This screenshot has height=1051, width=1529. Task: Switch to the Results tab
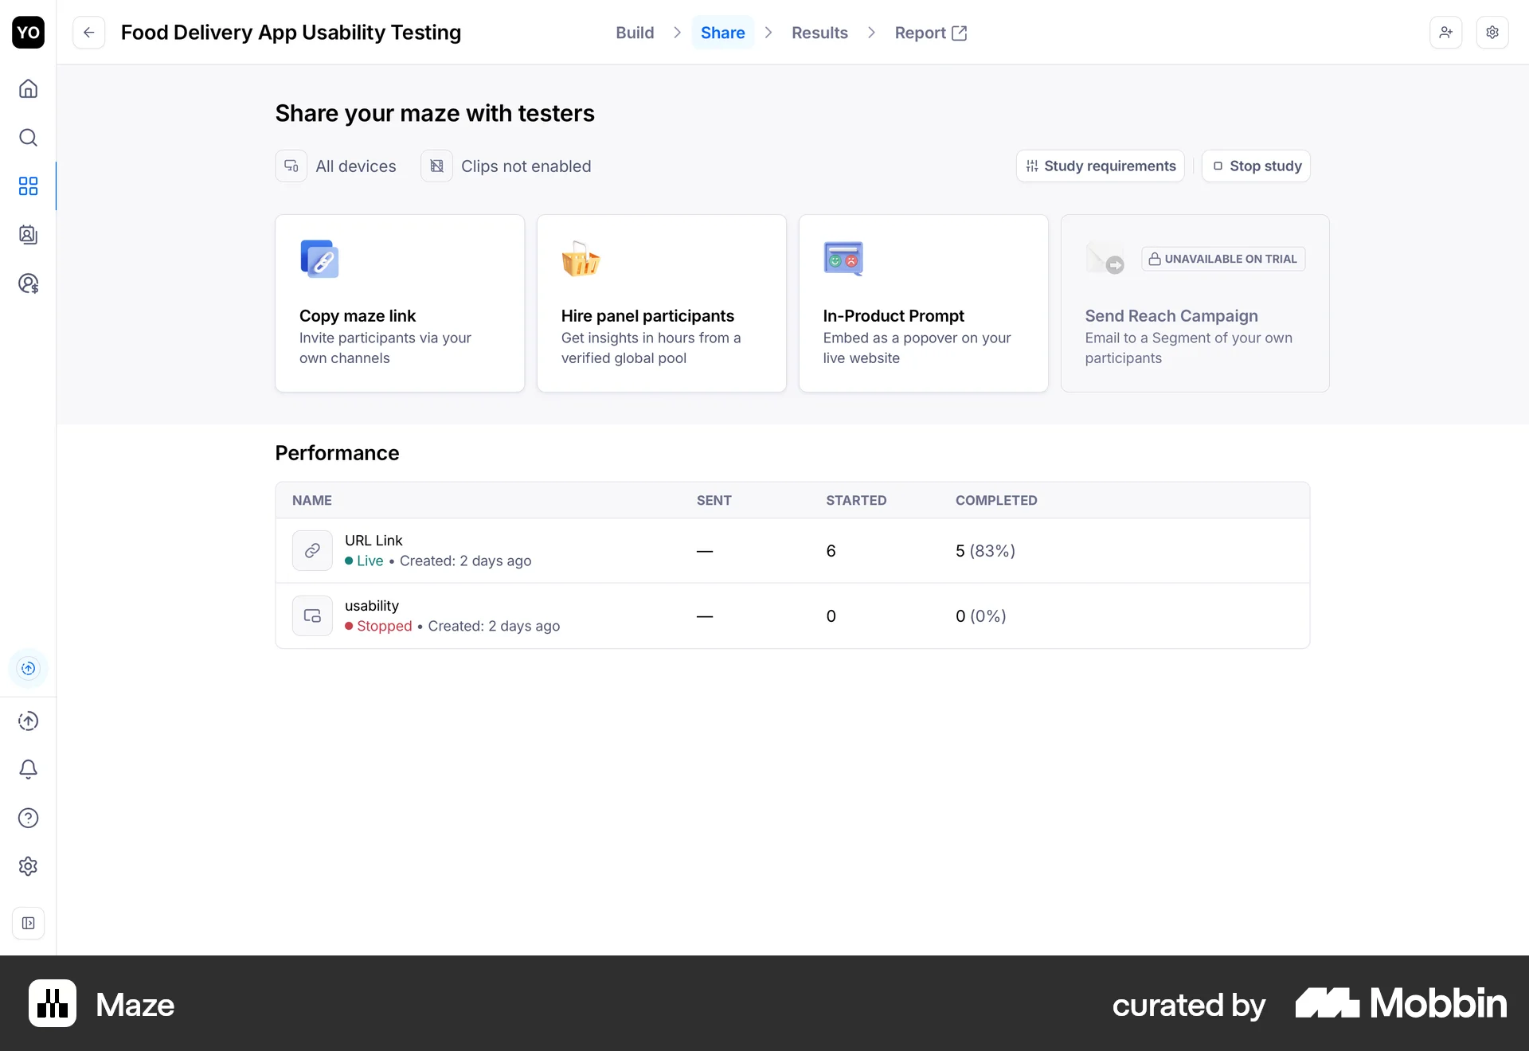pyautogui.click(x=819, y=33)
